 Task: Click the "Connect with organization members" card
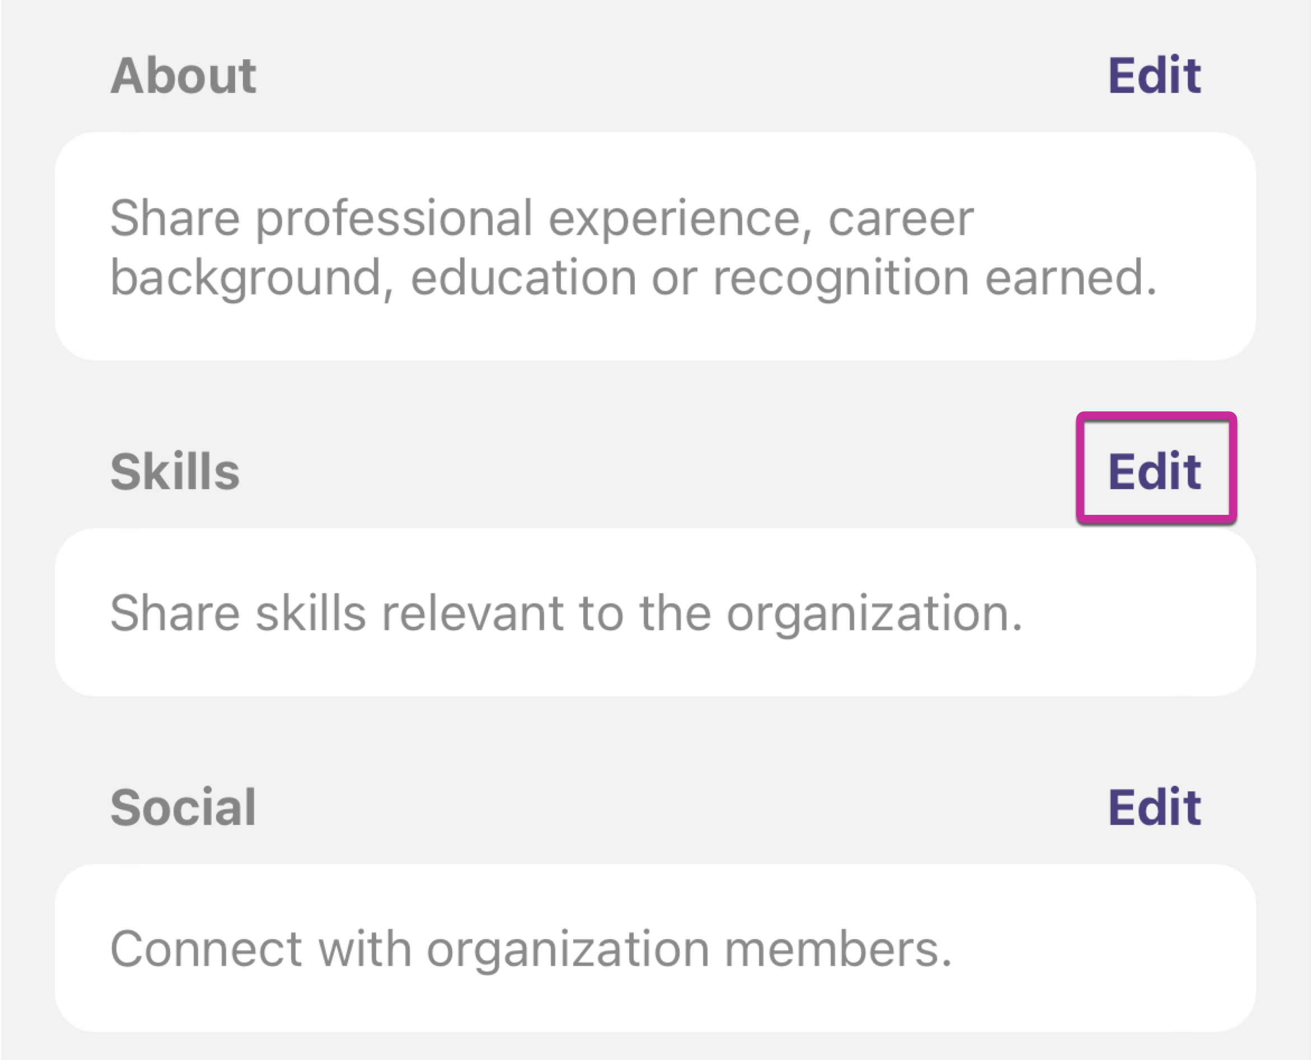654,948
